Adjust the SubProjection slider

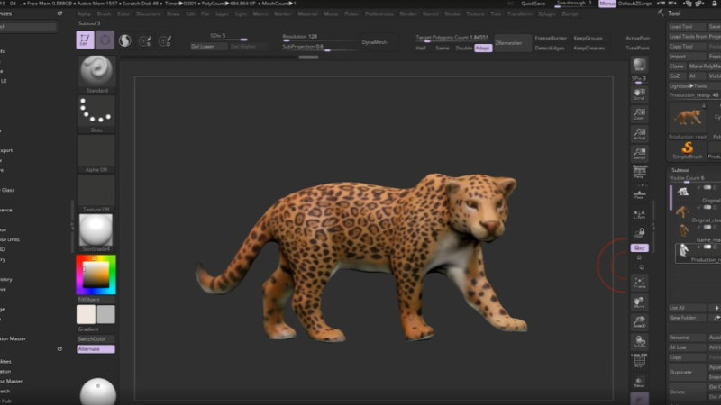click(319, 48)
